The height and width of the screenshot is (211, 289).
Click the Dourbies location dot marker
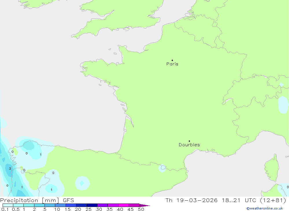pyautogui.click(x=189, y=141)
